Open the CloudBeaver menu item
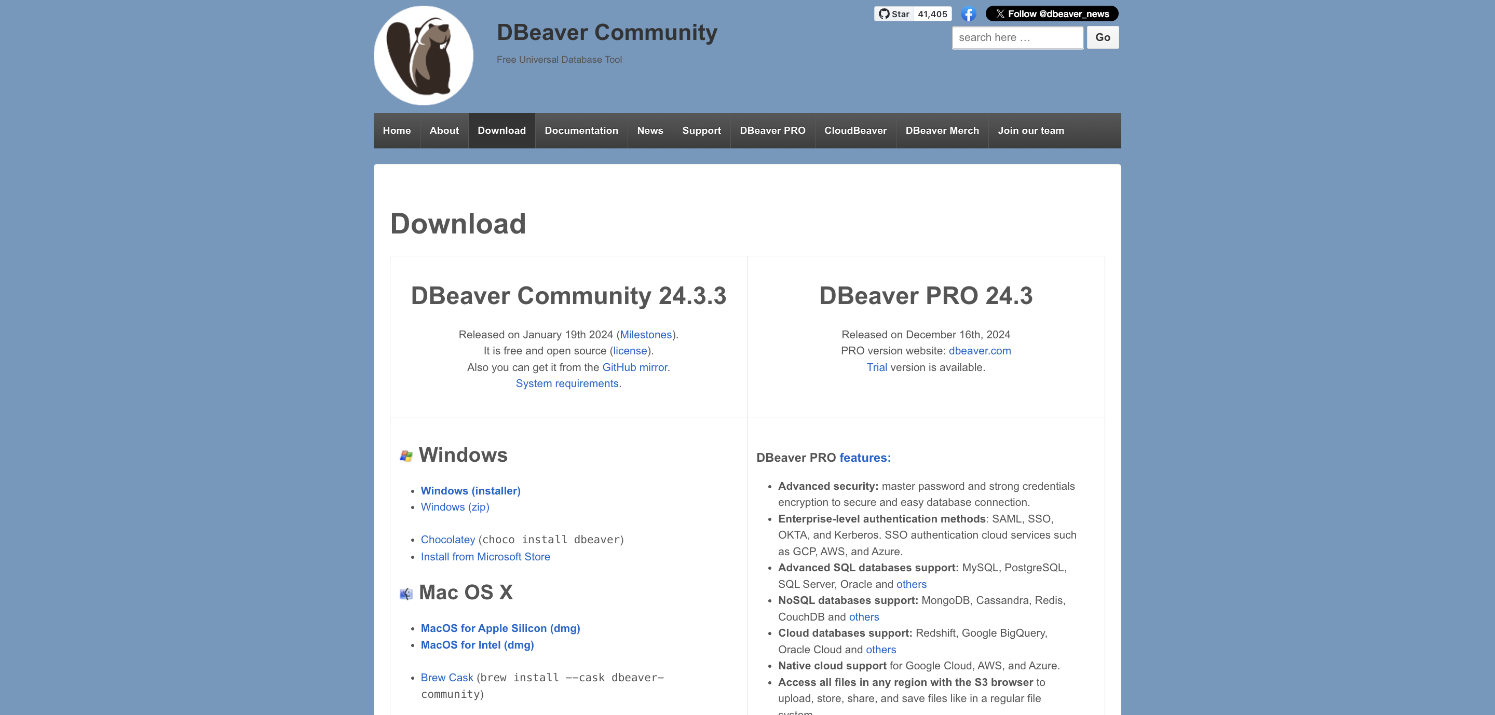1495x715 pixels. click(x=855, y=130)
